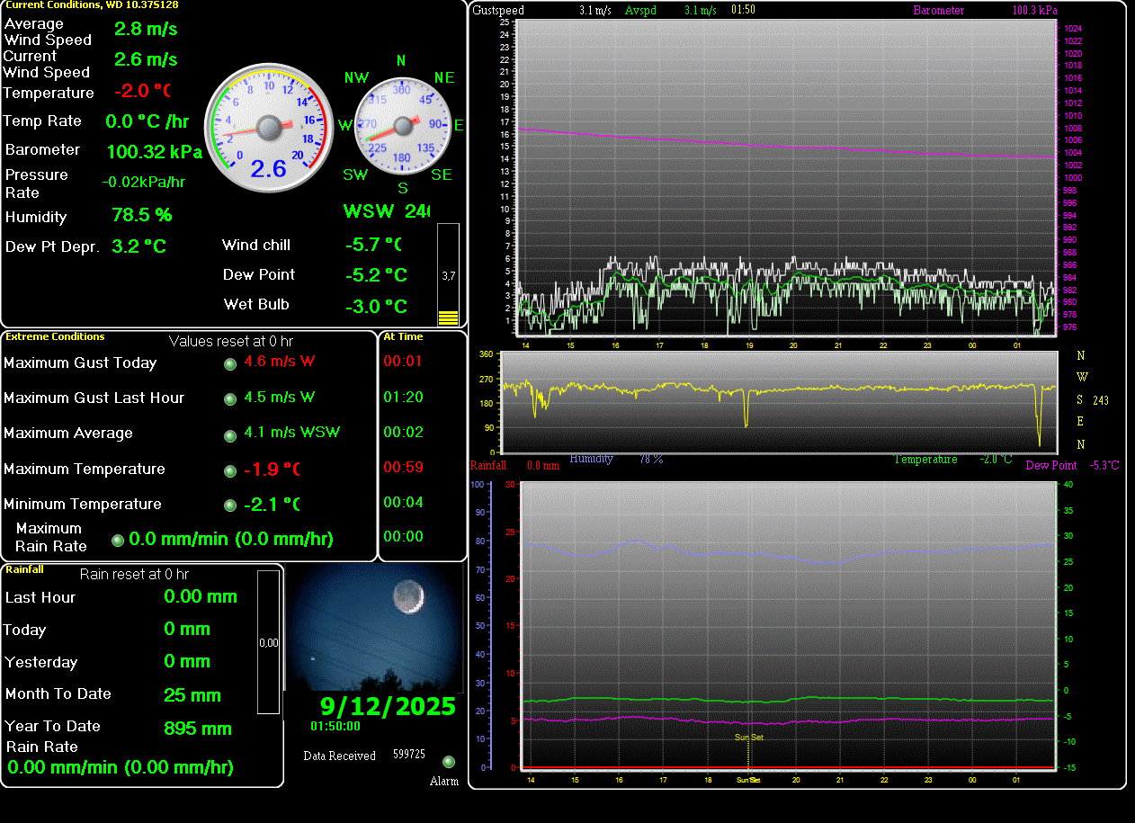Click the rainfall bar gauge showing 0.00

268,642
